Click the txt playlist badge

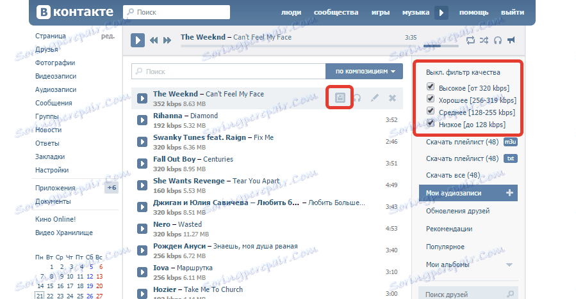pyautogui.click(x=510, y=158)
